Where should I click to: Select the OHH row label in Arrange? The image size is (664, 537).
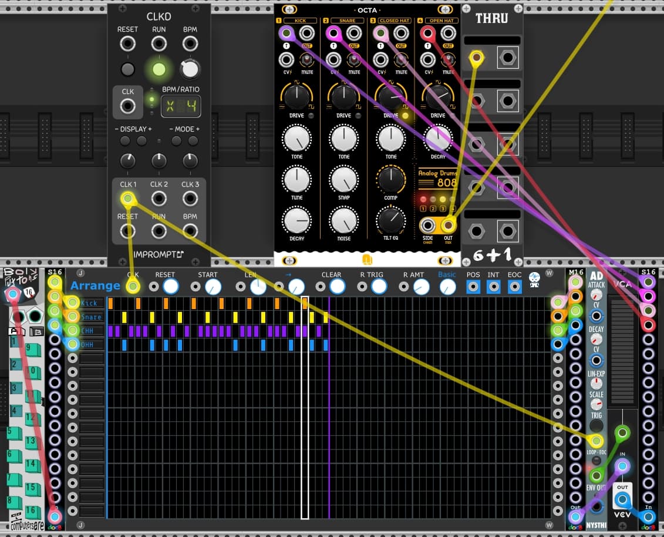tap(92, 344)
